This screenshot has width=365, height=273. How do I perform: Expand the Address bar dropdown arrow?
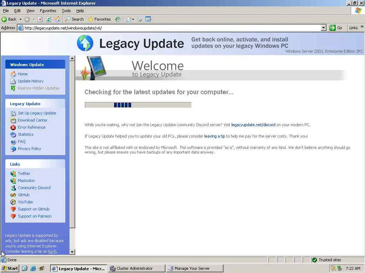323,28
